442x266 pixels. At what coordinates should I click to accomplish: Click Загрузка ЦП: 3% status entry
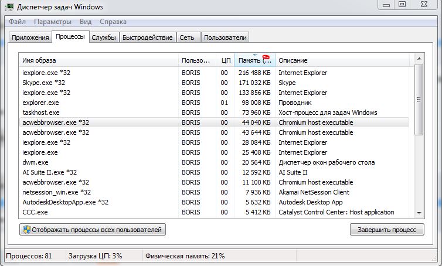pos(96,256)
